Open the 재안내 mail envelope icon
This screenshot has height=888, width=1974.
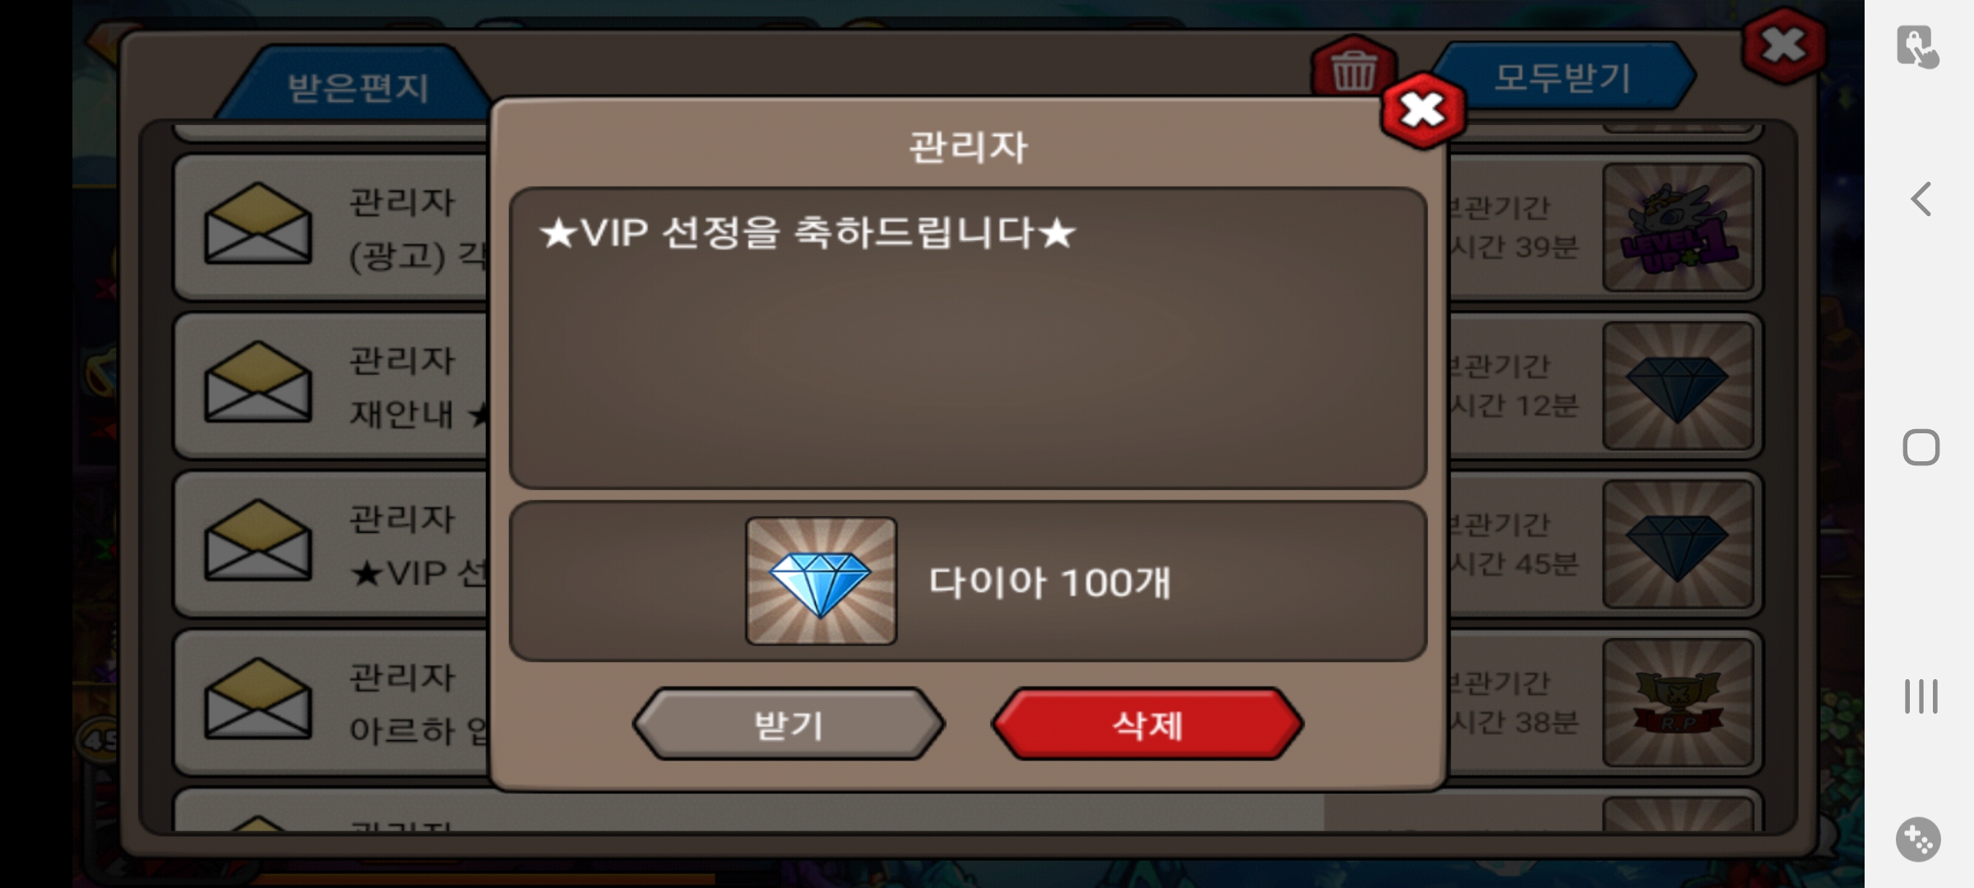(x=257, y=382)
